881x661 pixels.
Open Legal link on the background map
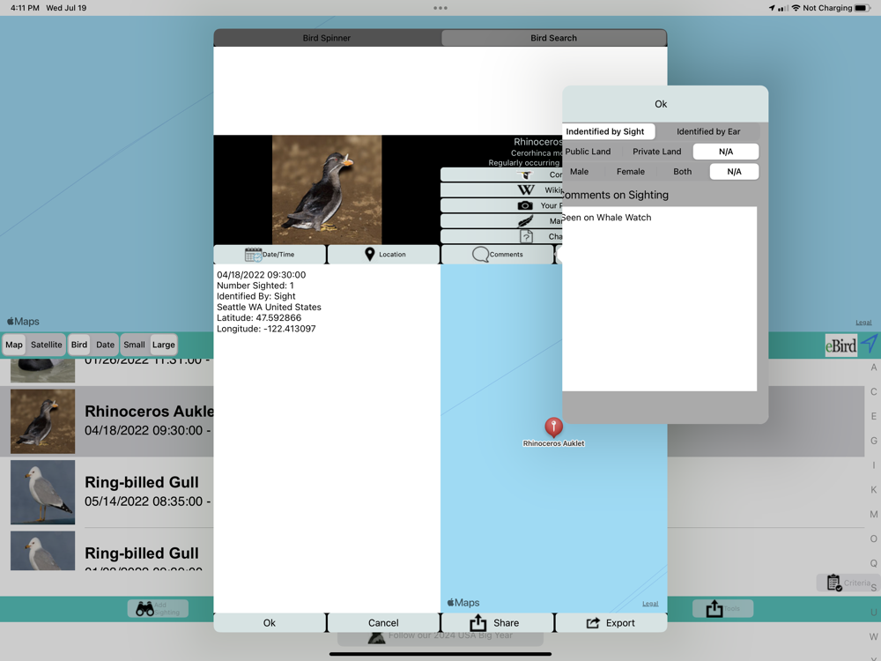[863, 323]
